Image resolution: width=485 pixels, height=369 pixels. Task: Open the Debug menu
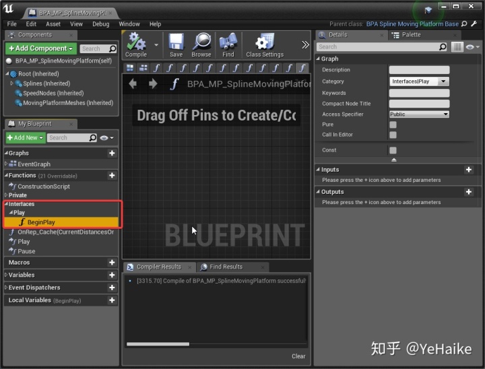(101, 24)
